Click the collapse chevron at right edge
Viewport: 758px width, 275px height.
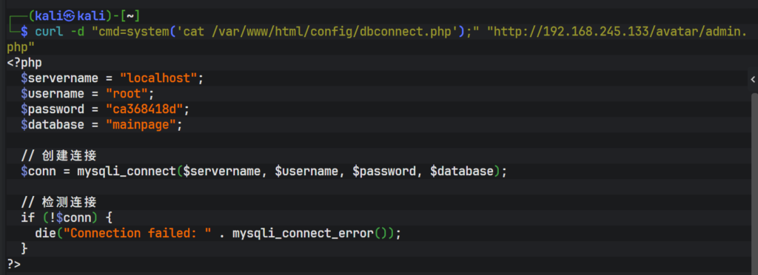753,79
